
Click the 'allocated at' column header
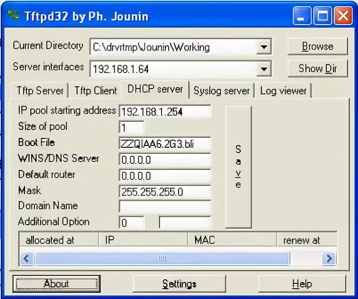pyautogui.click(x=59, y=239)
